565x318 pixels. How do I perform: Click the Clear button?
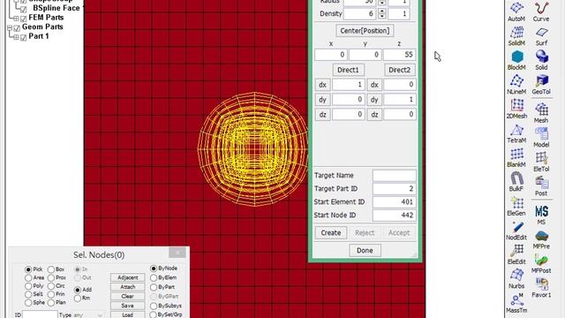[127, 296]
